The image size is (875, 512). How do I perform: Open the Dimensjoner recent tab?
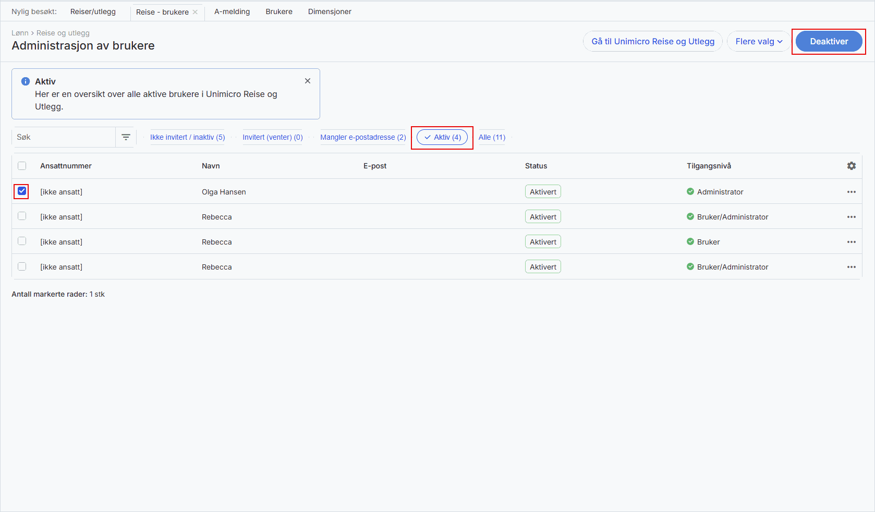(x=330, y=11)
